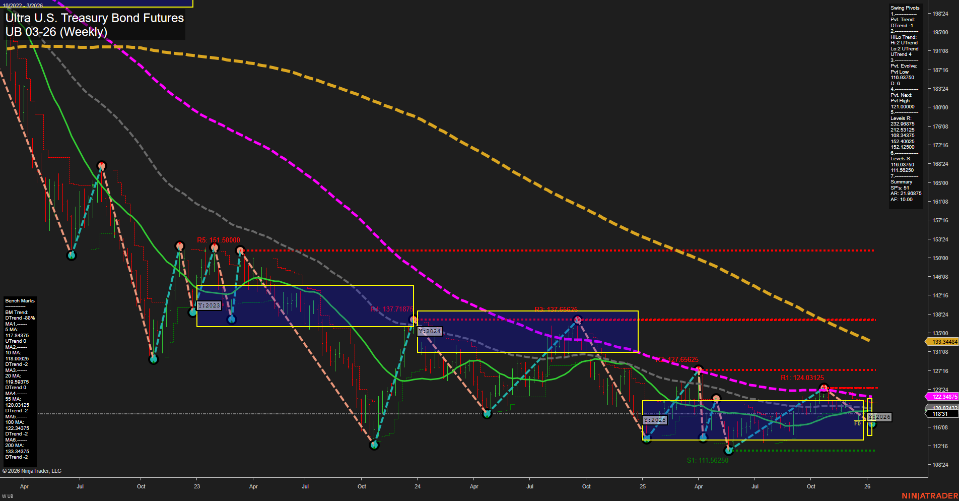Click the R5: 151.50000 resistance level label
The width and height of the screenshot is (959, 501).
pos(218,240)
